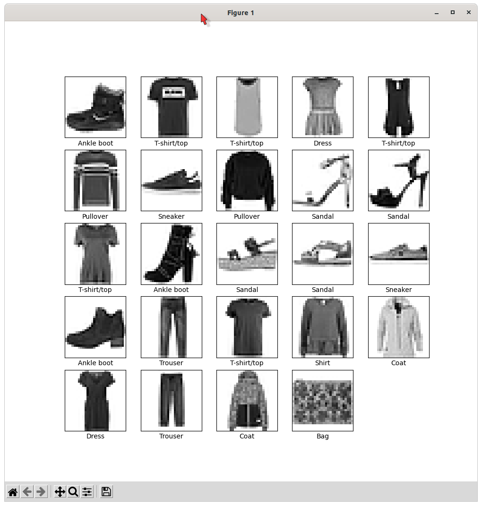Select the gray Sneaker thumbnail in the third row

click(398, 254)
